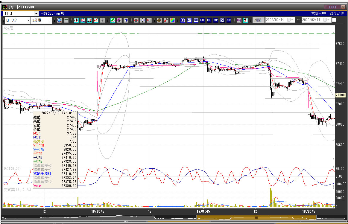Screen dimensions: 348x224
Task: Open the end date calendar dropdown
Action: [327, 20]
